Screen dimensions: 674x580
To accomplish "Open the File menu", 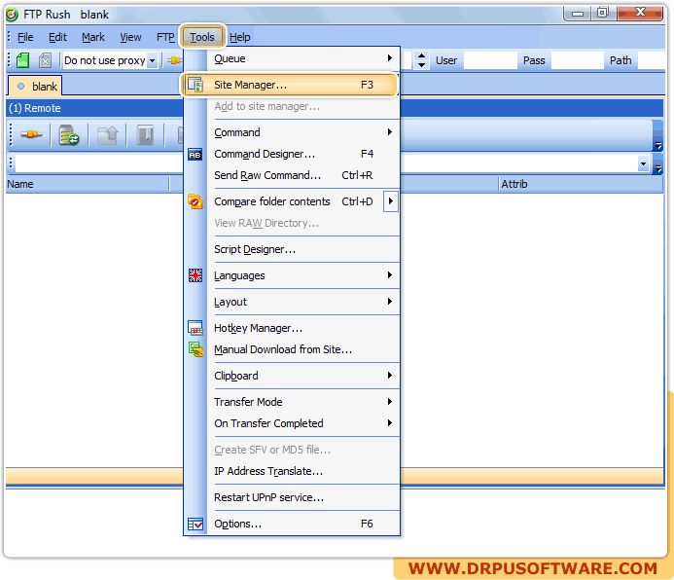I will click(x=25, y=37).
